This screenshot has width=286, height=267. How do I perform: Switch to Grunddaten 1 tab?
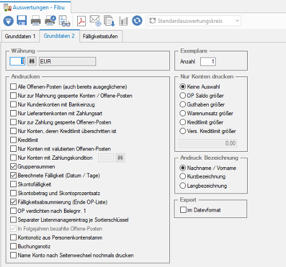click(x=20, y=37)
